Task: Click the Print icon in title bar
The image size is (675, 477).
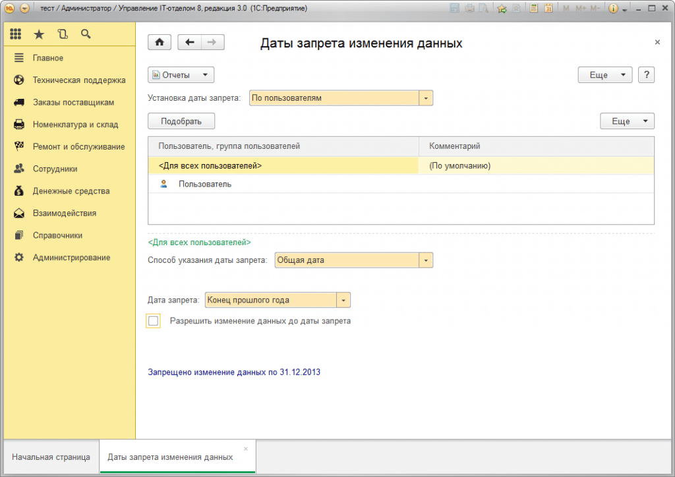Action: (x=469, y=8)
